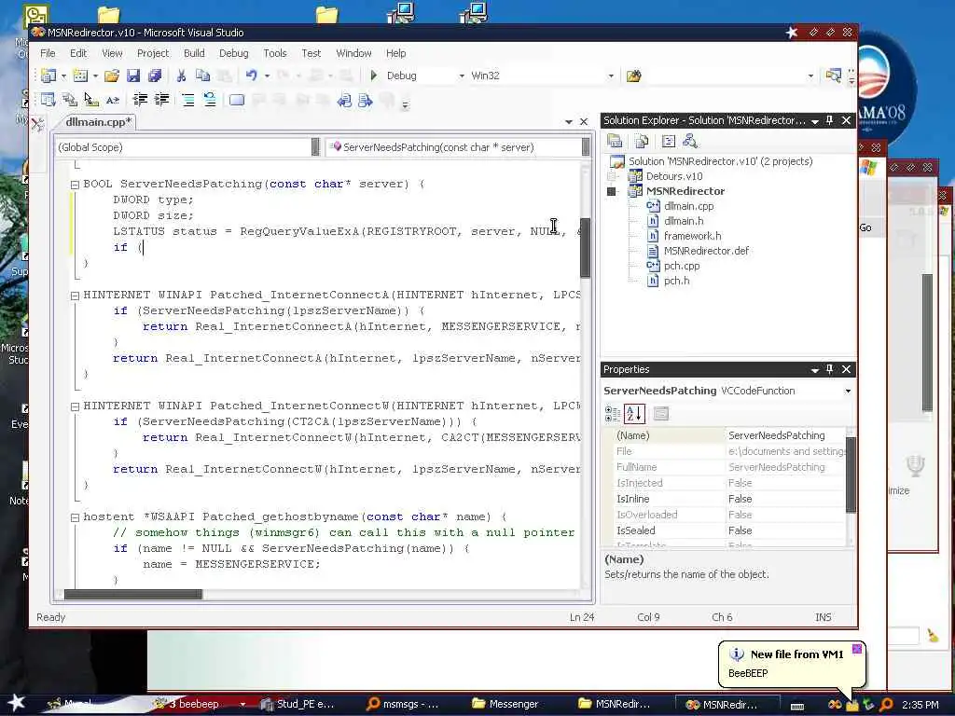Comment out selected lines icon
This screenshot has height=716, width=955.
click(188, 100)
